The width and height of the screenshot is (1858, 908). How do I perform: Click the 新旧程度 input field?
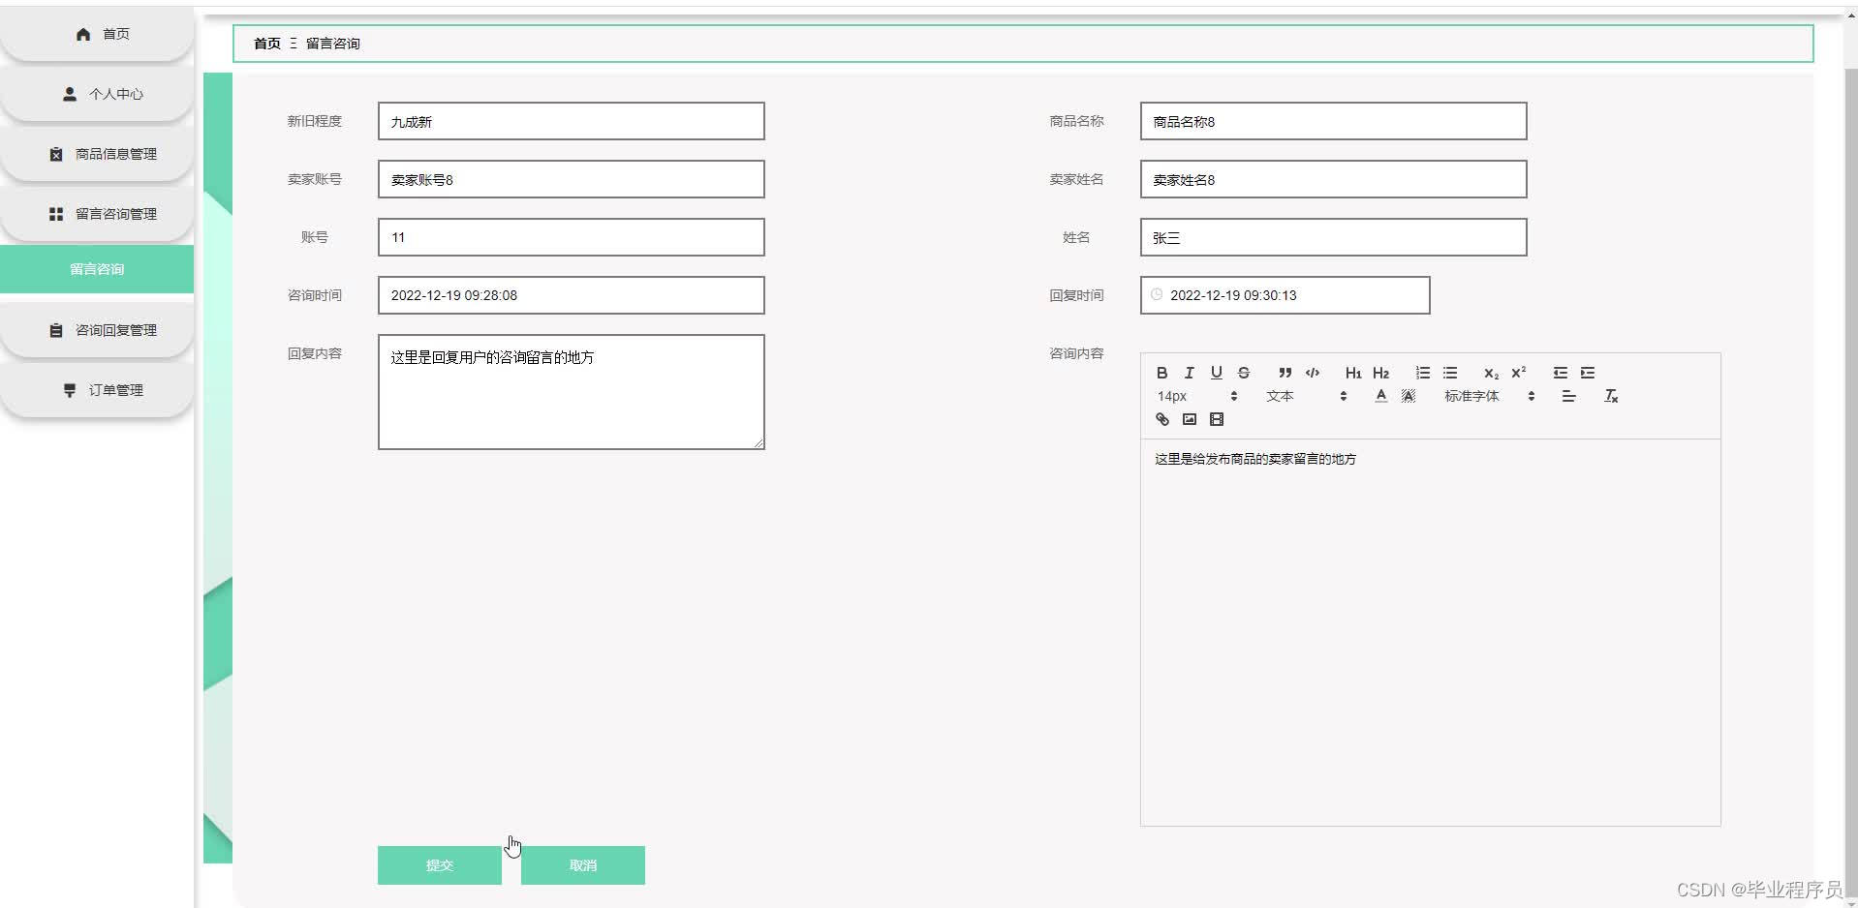572,121
